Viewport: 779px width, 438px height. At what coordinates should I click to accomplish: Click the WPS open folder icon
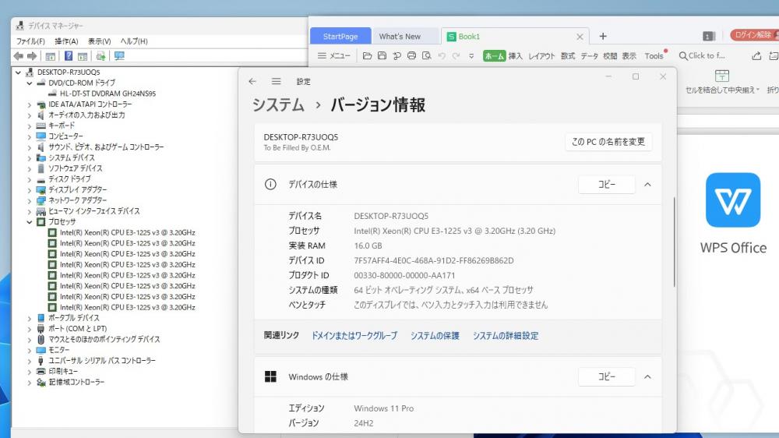(367, 55)
